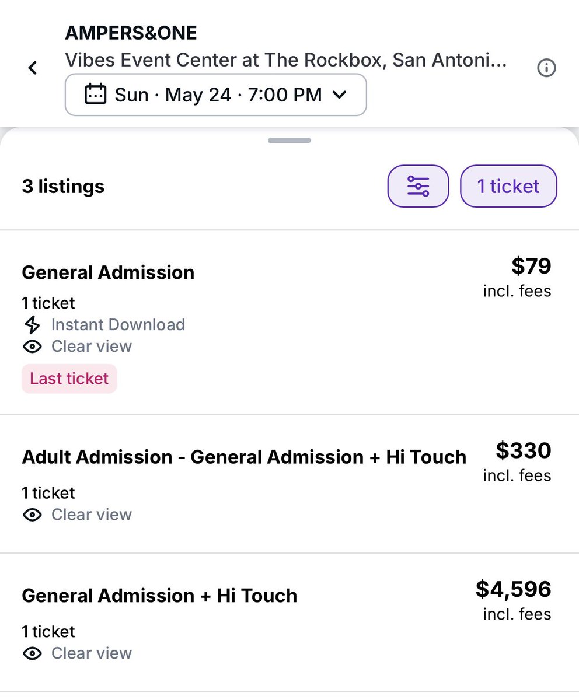
Task: Tap the back arrow icon
Action: (x=33, y=68)
